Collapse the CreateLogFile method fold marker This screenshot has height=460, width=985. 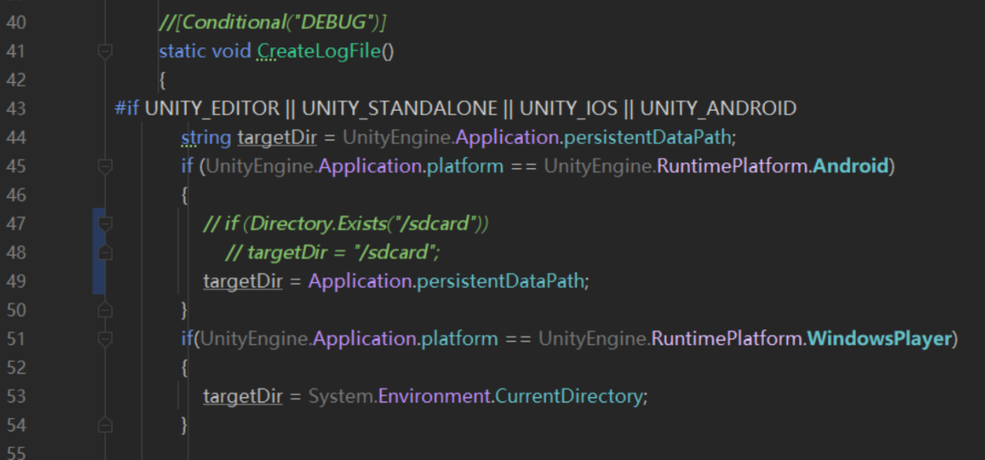(105, 52)
